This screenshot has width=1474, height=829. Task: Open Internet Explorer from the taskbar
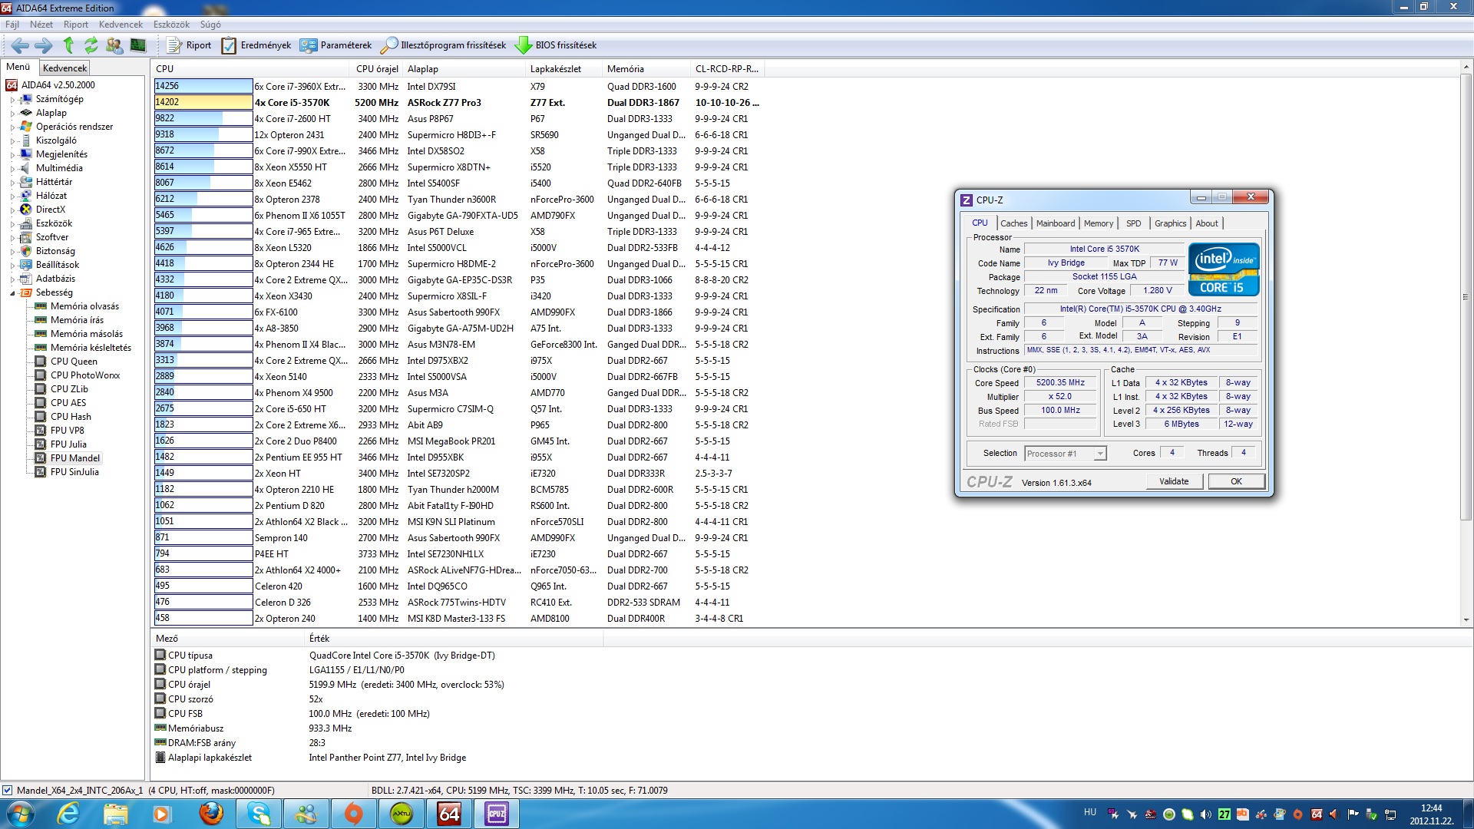click(x=68, y=814)
